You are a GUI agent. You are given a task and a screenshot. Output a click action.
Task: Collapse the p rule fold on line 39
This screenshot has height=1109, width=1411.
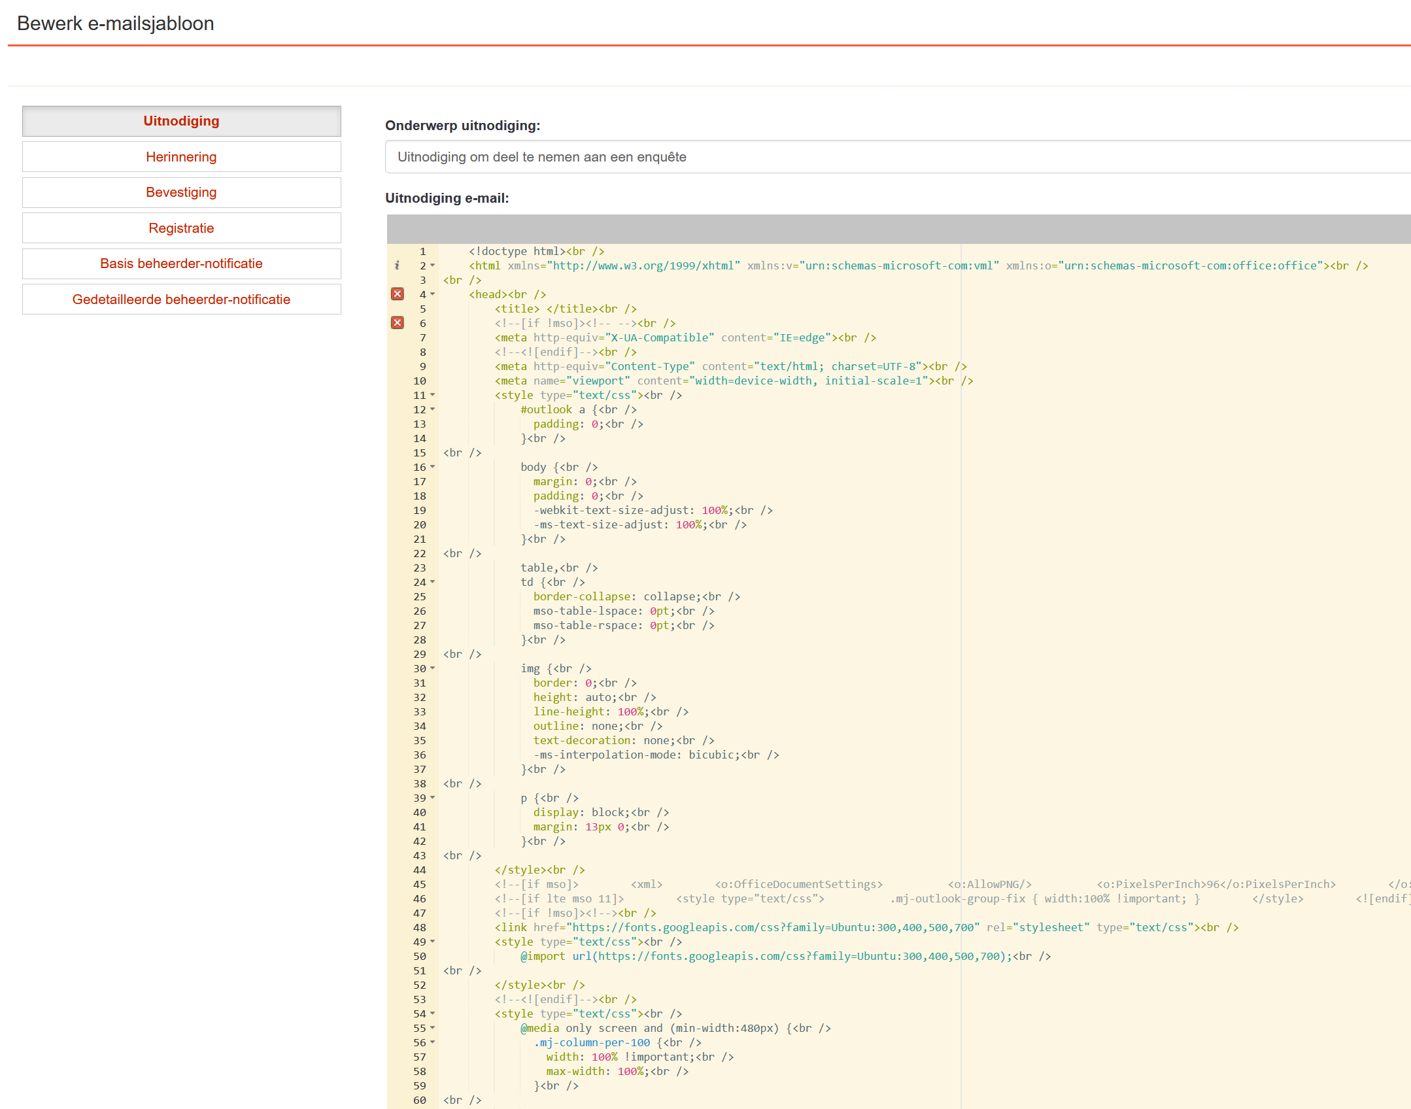tap(433, 798)
